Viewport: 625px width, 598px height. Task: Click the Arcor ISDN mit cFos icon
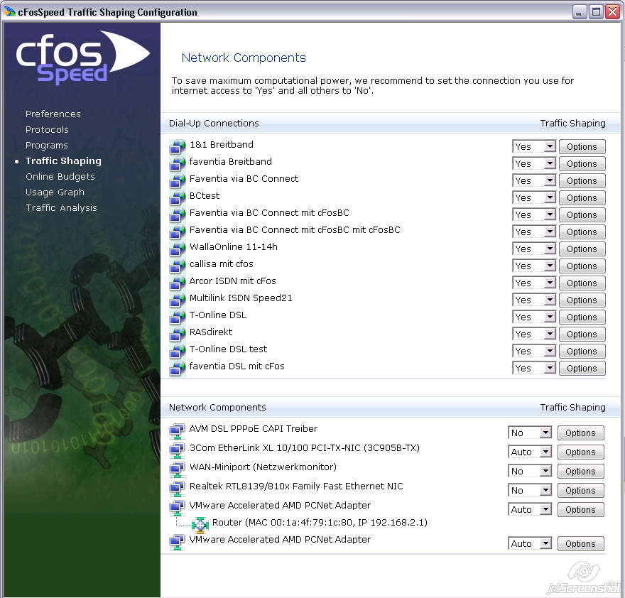pos(178,283)
